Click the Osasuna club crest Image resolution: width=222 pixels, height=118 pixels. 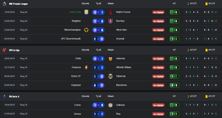coord(86,67)
